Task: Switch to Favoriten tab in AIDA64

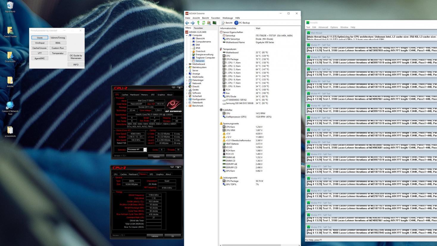Action: [198, 28]
